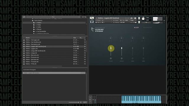Select the 3. Cellos folder
The width and height of the screenshot is (189, 106).
(38, 27)
